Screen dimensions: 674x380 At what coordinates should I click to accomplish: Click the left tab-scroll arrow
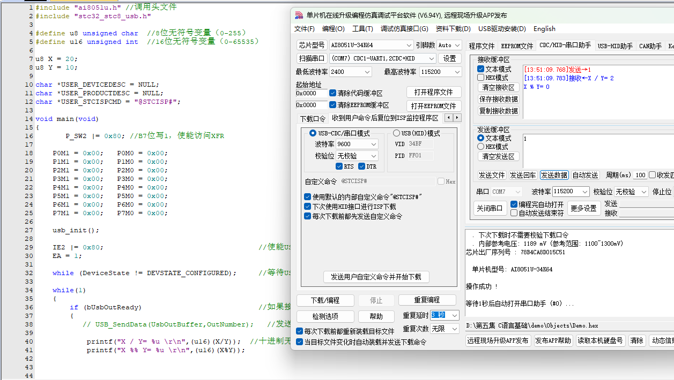click(448, 118)
